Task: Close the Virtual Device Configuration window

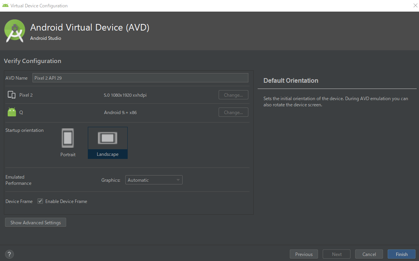Action: point(415,5)
